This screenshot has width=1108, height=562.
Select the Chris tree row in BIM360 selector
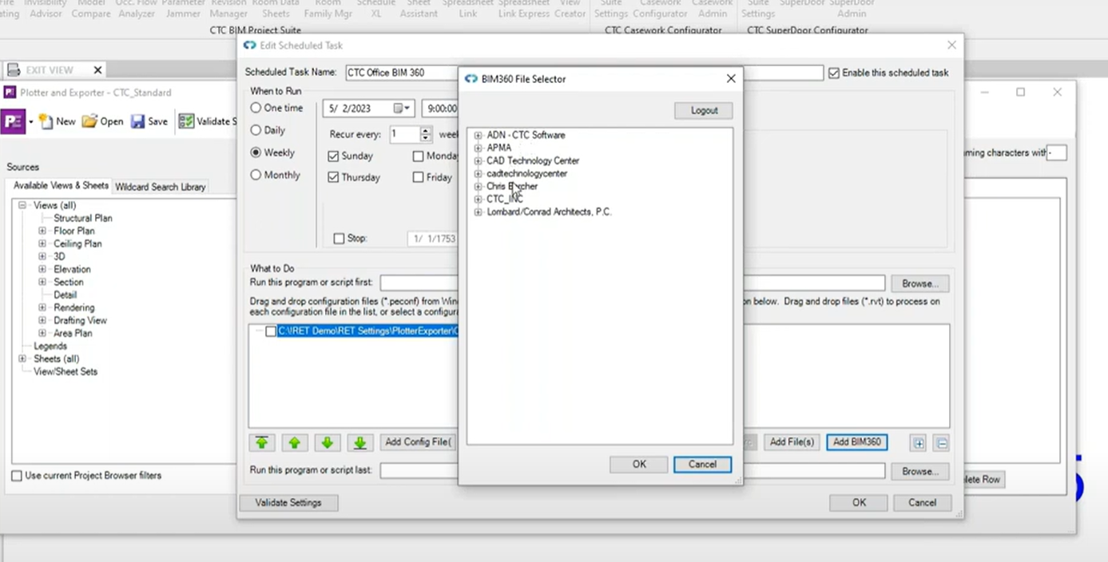pos(512,186)
